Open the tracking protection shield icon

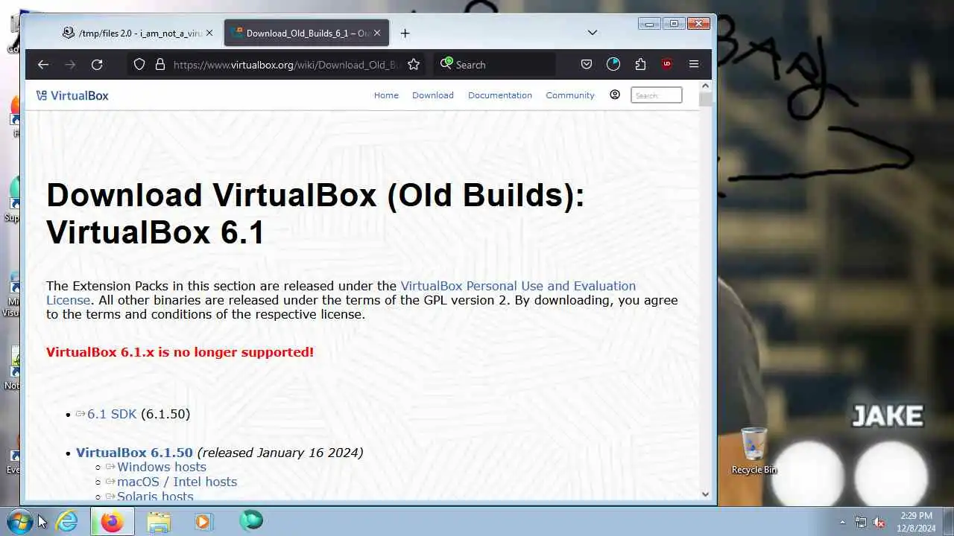[x=139, y=65]
